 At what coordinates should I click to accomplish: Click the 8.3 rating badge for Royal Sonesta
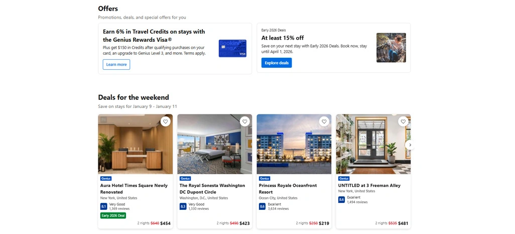pos(183,206)
